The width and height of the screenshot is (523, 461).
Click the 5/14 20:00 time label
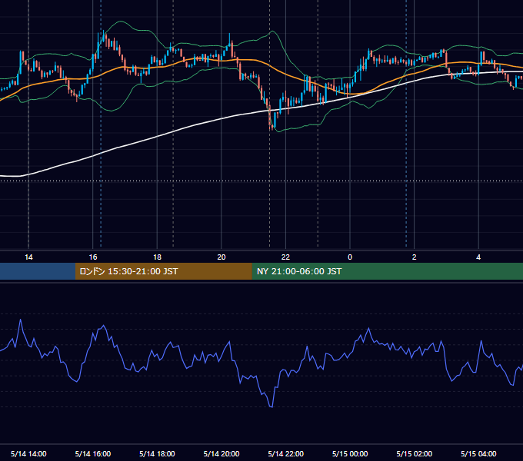[222, 453]
